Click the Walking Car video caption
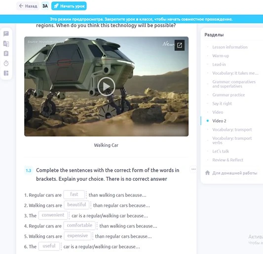This screenshot has height=254, width=263. click(x=106, y=145)
